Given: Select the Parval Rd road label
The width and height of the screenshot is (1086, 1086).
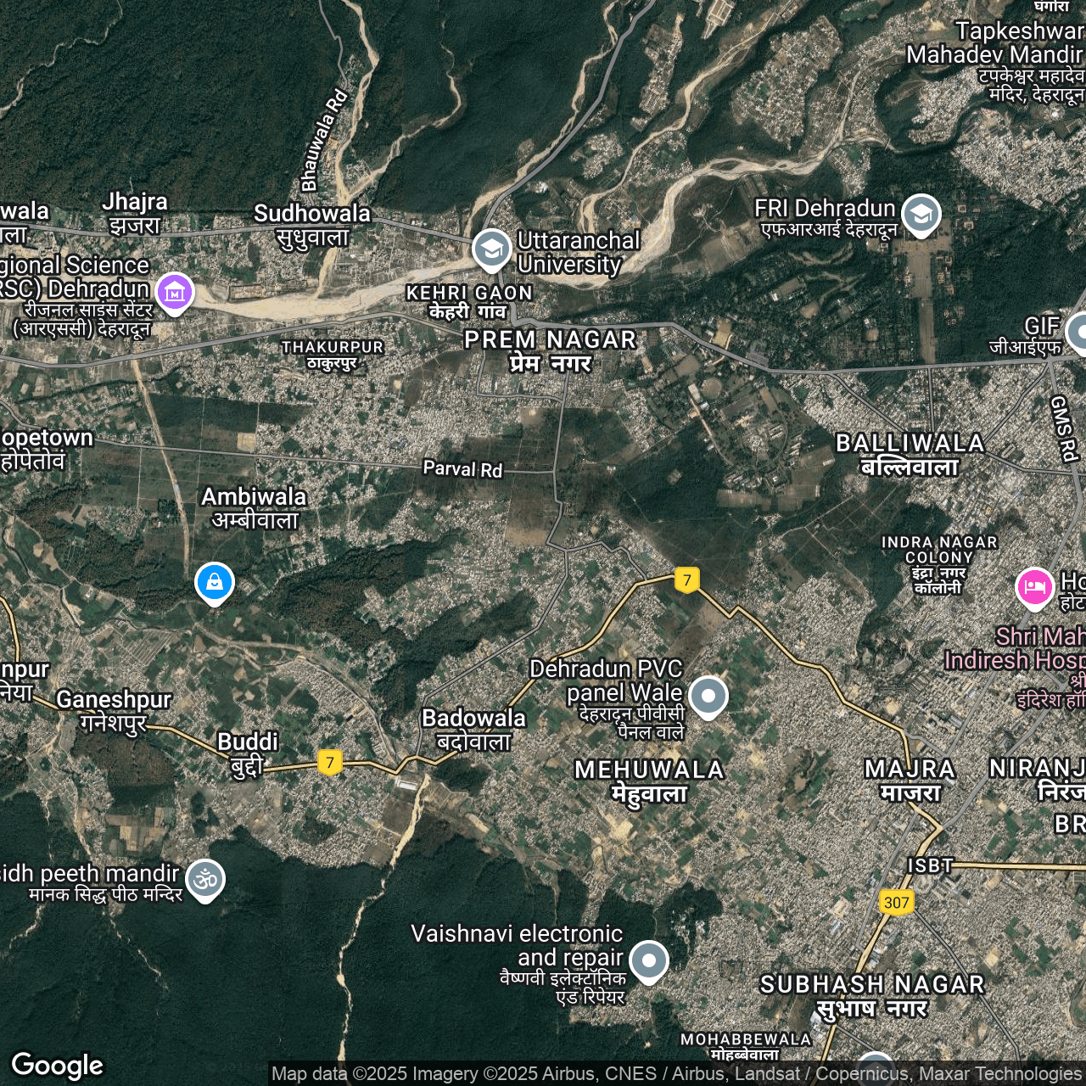Looking at the screenshot, I should click(462, 468).
